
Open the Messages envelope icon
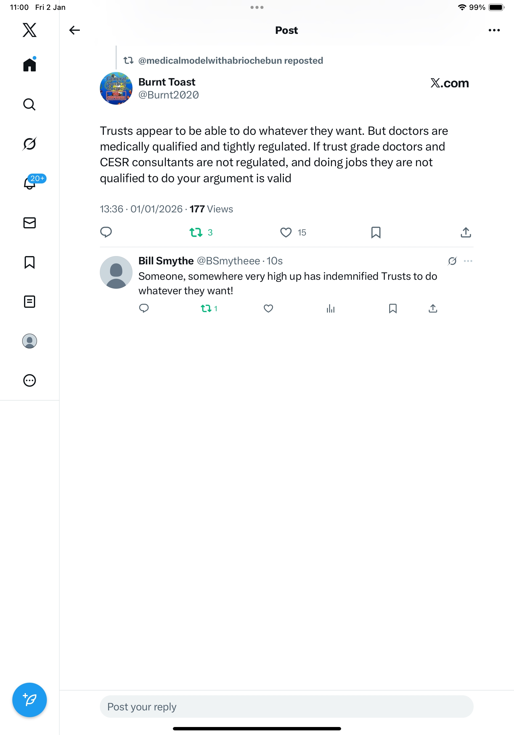[30, 223]
